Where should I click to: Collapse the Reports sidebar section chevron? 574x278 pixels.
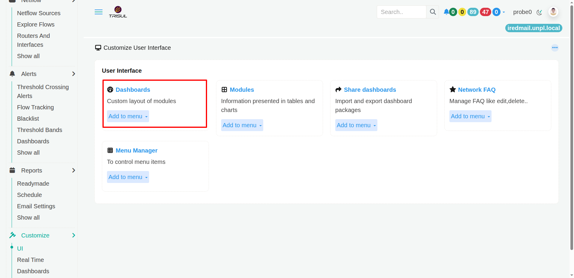coord(74,170)
